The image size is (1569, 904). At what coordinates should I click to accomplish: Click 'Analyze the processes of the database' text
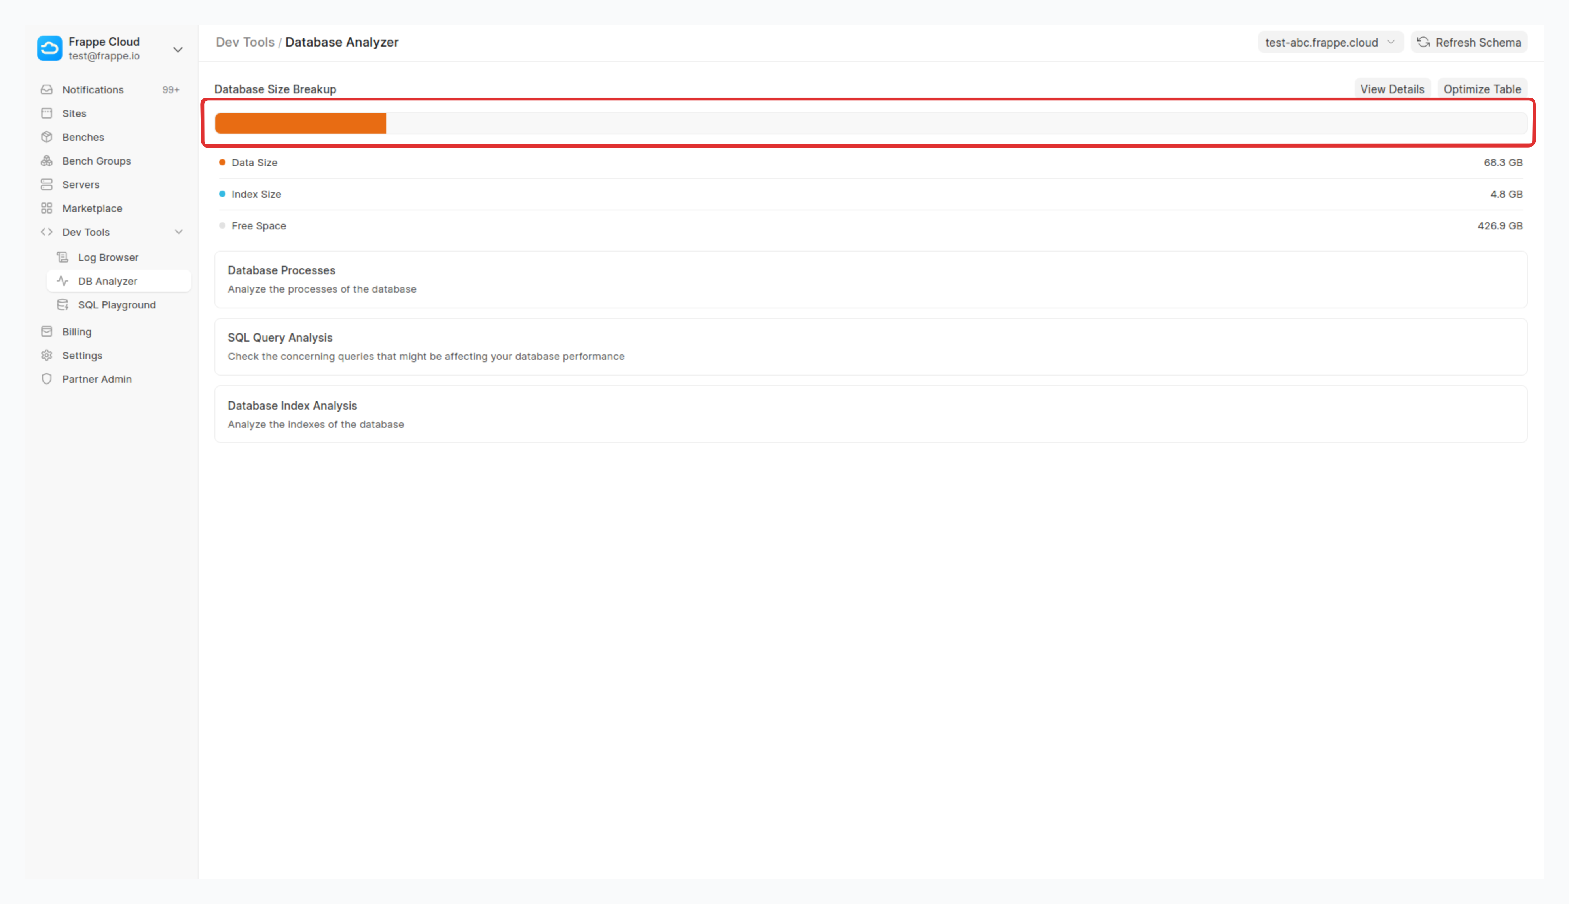click(322, 289)
